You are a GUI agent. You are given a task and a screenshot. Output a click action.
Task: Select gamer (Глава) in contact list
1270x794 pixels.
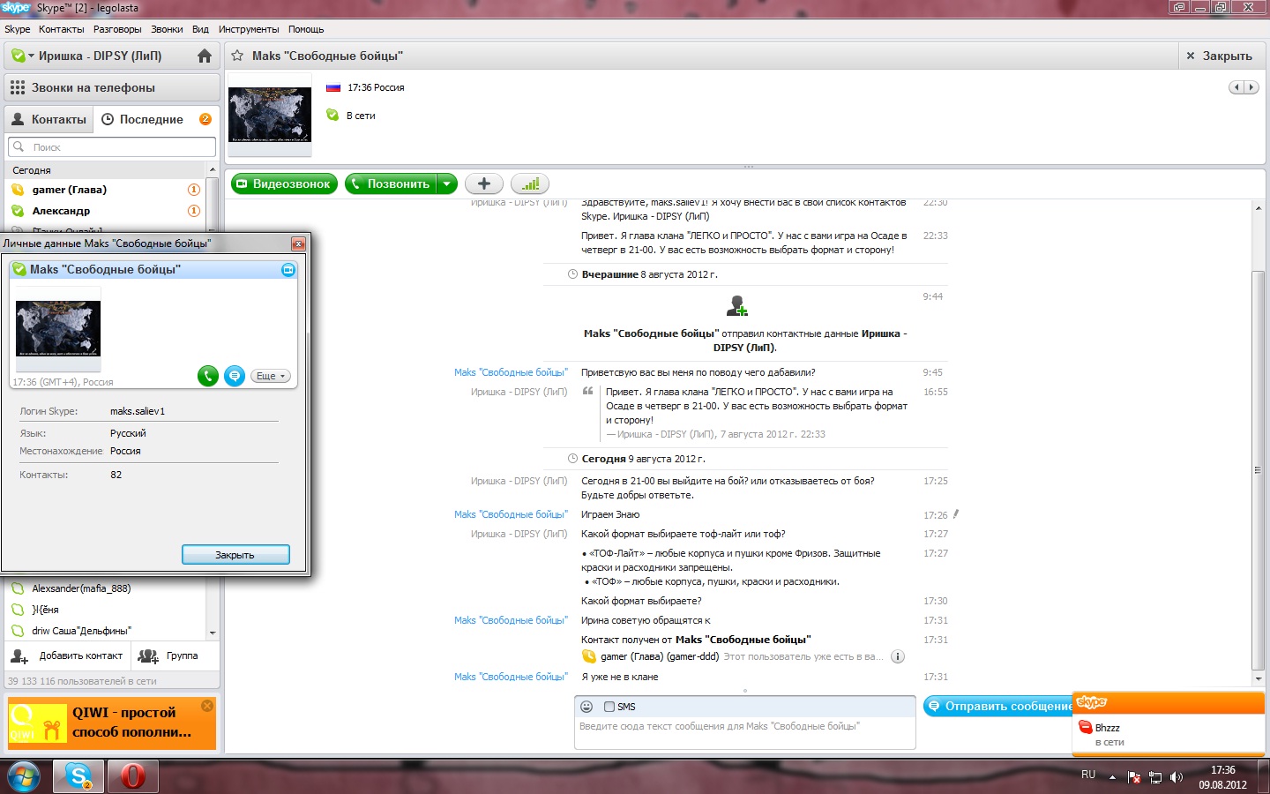point(105,190)
